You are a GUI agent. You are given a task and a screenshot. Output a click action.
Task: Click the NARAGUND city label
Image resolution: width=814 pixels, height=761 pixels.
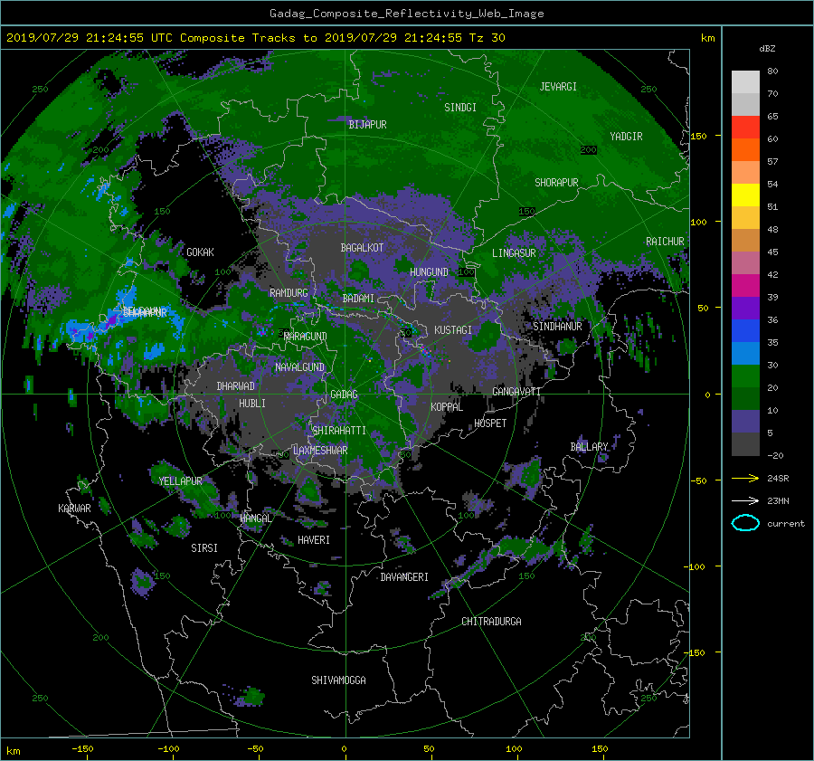pyautogui.click(x=306, y=337)
